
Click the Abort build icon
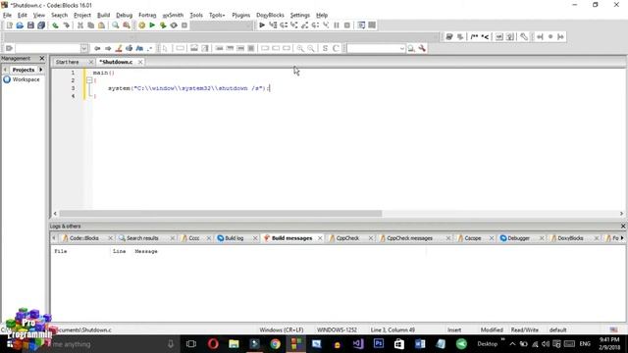click(x=184, y=25)
